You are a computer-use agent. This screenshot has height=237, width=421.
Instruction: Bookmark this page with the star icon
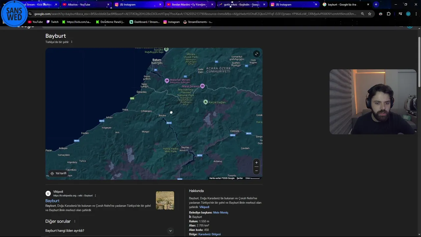[370, 14]
